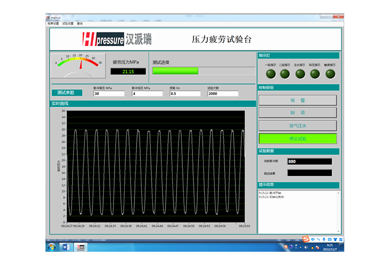Click the 二段指示 indicator lamp
382x260 pixels.
285,74
